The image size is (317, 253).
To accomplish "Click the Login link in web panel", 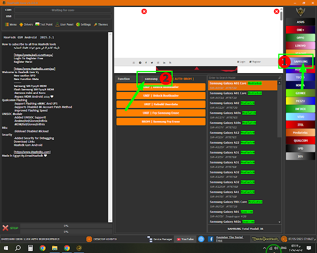I will (241, 62).
